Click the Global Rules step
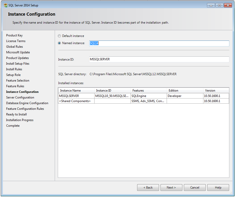Viewport: 235px width, 197px height. (x=15, y=47)
